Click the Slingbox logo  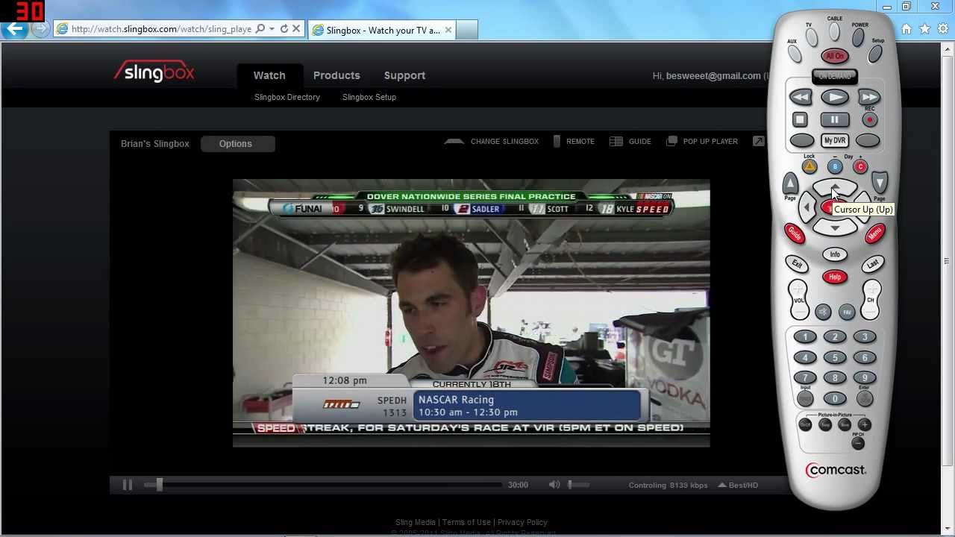tap(154, 72)
